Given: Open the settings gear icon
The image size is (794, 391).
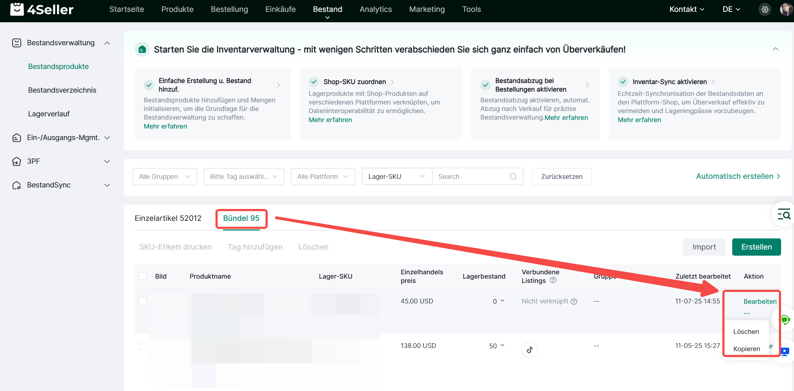Looking at the screenshot, I should (x=765, y=10).
